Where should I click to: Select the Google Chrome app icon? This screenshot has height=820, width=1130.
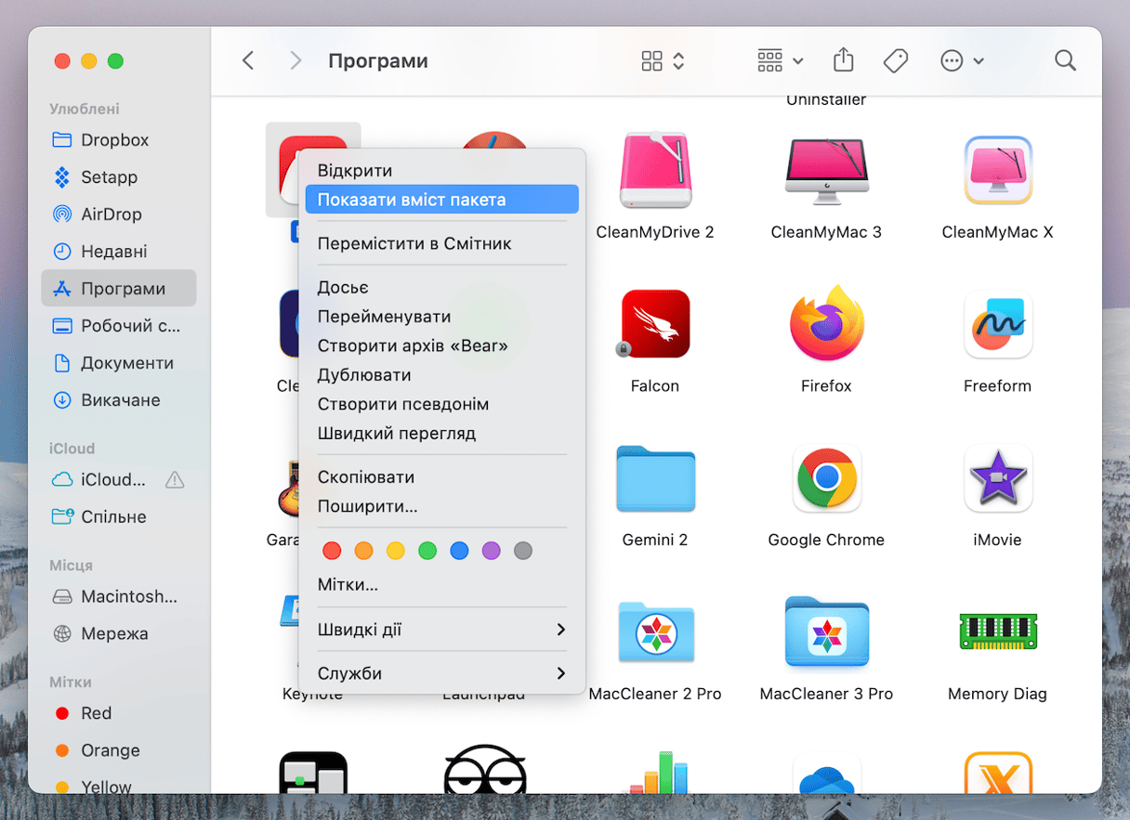point(826,478)
